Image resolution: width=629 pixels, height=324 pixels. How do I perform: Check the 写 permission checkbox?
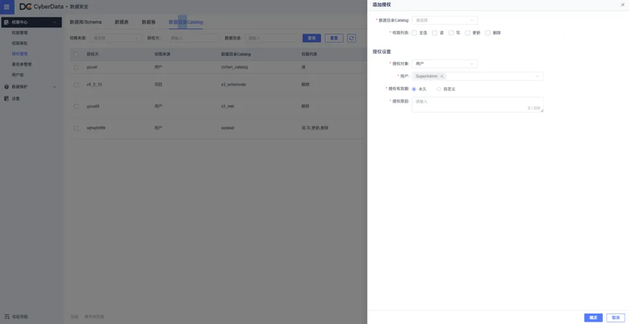[x=451, y=33]
